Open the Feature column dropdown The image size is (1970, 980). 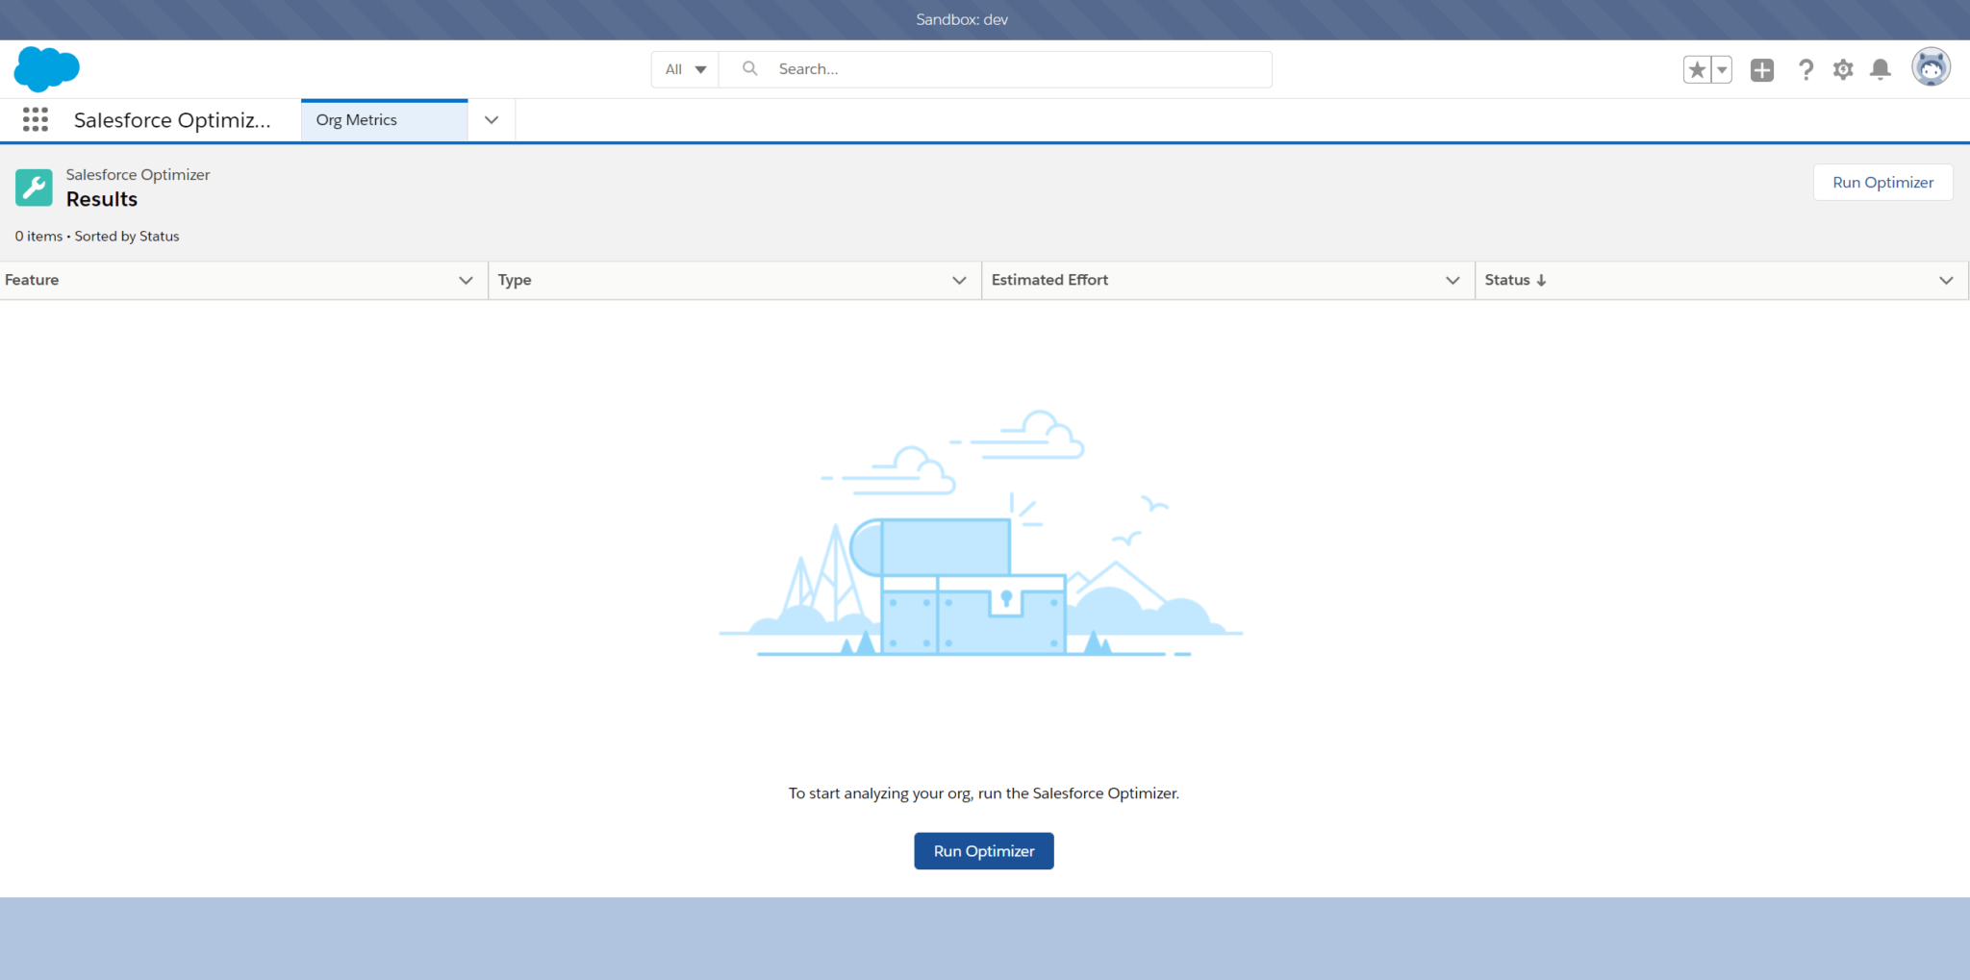467,280
